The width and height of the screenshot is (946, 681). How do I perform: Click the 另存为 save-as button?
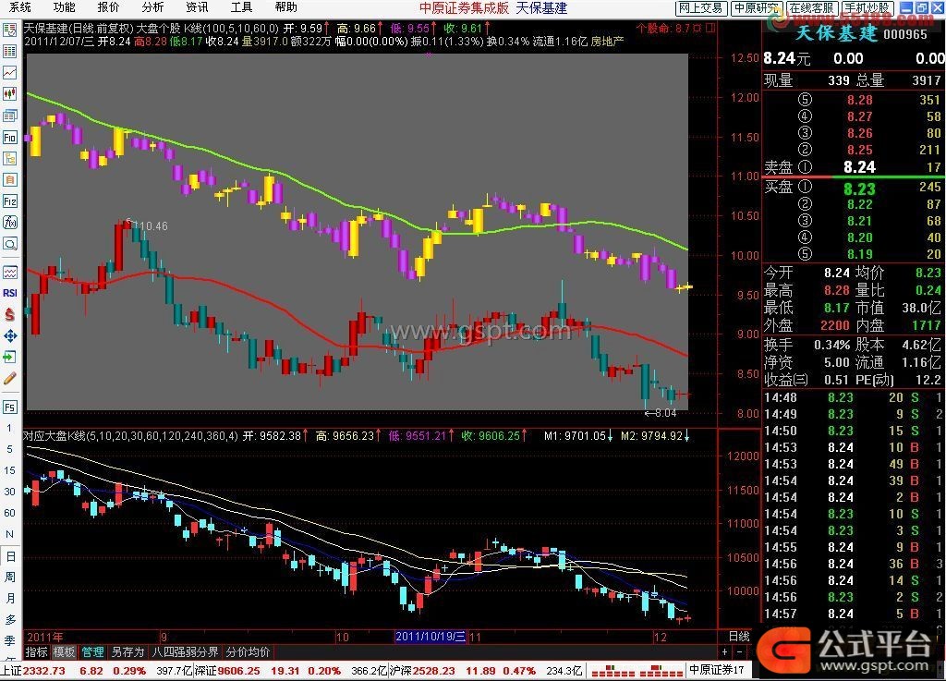tap(127, 652)
